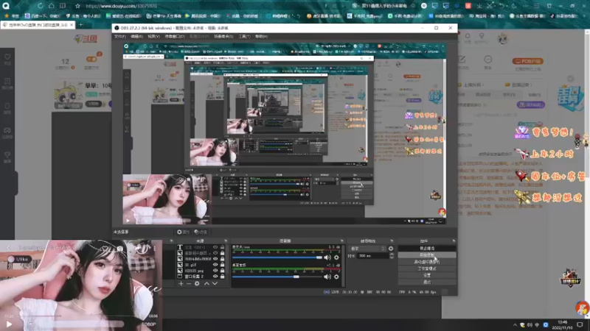Remove selected source with the minus icon
The height and width of the screenshot is (331, 590).
(x=189, y=284)
